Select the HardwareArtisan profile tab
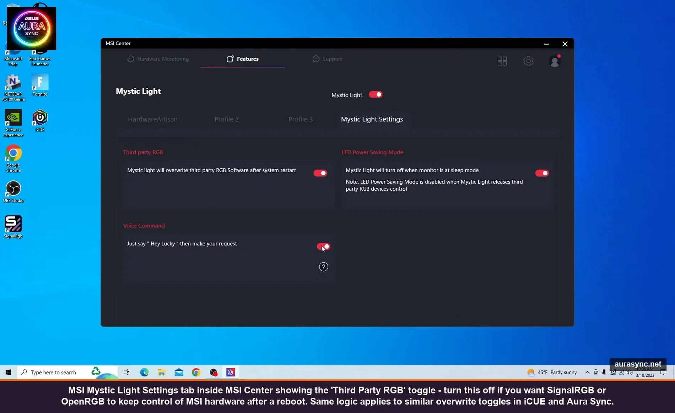Viewport: 675px width, 413px height. [153, 119]
